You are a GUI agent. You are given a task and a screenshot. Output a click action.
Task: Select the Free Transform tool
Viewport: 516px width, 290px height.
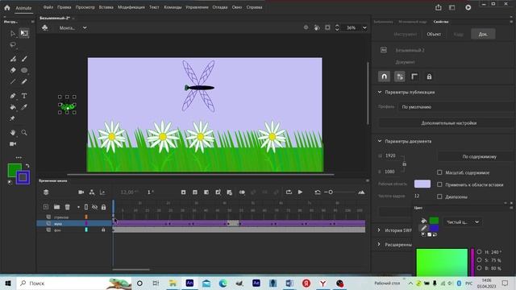click(24, 33)
